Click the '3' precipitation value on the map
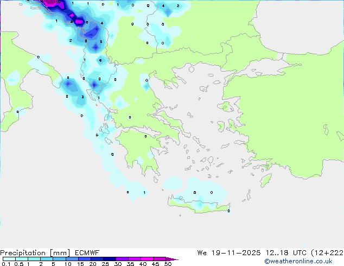The width and height of the screenshot is (344, 266). click(x=82, y=97)
